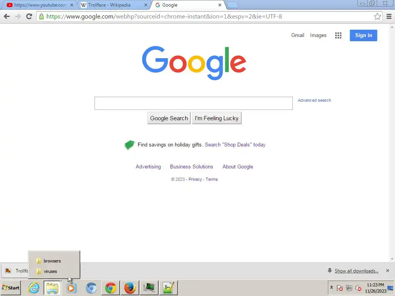Close the Google tab
The height and width of the screenshot is (296, 395).
219,5
